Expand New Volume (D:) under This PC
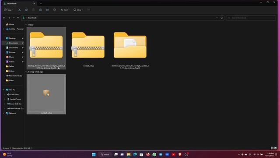 [x=5, y=108]
